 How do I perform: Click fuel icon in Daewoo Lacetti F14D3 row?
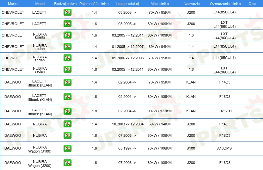[67, 82]
